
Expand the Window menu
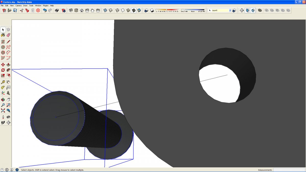(x=38, y=5)
